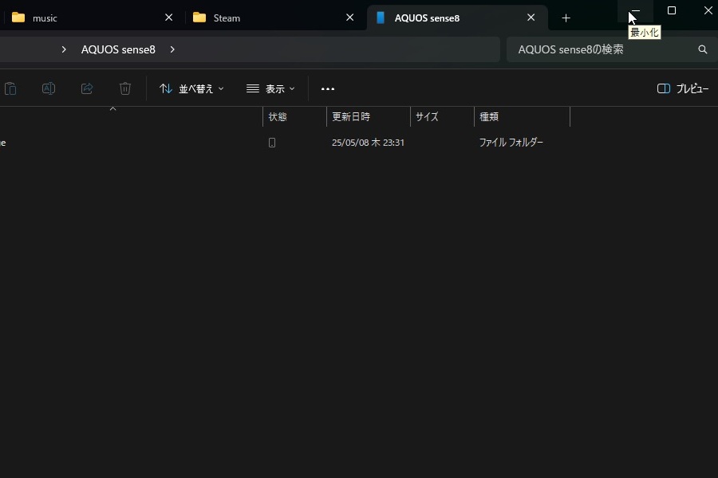The image size is (718, 478).
Task: Switch to the Steam tab
Action: [x=274, y=18]
